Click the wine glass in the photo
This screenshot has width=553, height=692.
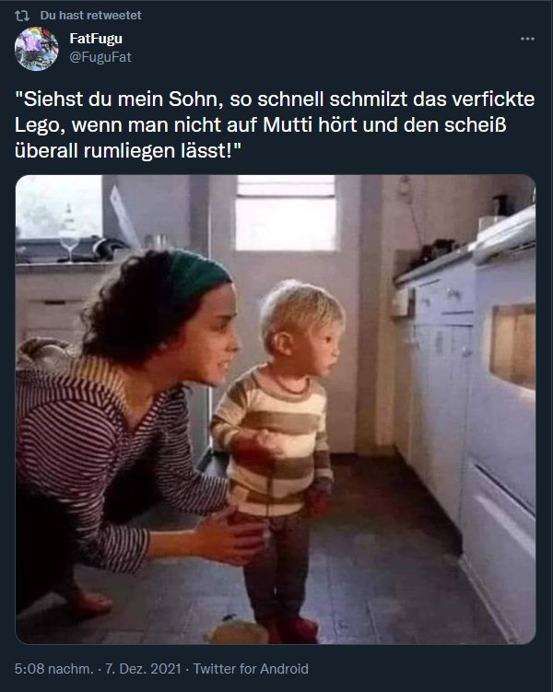click(x=69, y=234)
